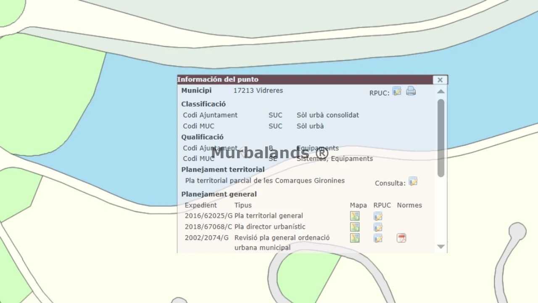Open the Normes PDF icon for 2002/2074/G
The image size is (538, 303).
pos(401,238)
